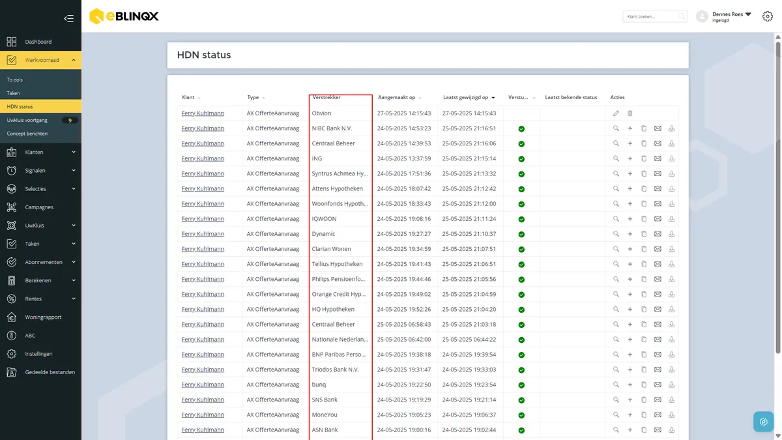Viewport: 782px width, 440px height.
Task: Open Ferry Kuhlmann link in the MoneYou row
Action: coord(203,415)
